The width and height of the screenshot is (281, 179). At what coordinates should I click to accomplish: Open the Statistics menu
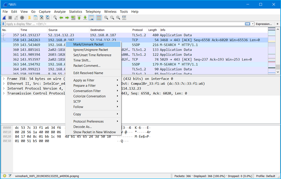coord(76,12)
